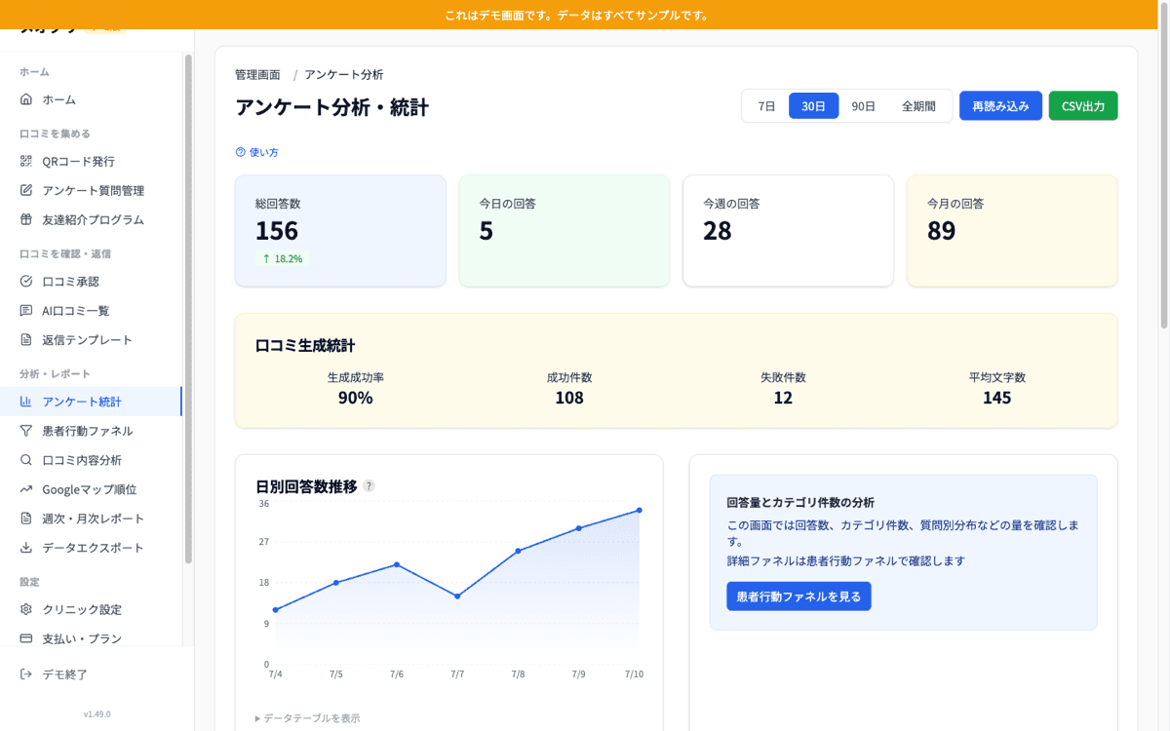Click the download icon beside データエクスポート

point(26,548)
